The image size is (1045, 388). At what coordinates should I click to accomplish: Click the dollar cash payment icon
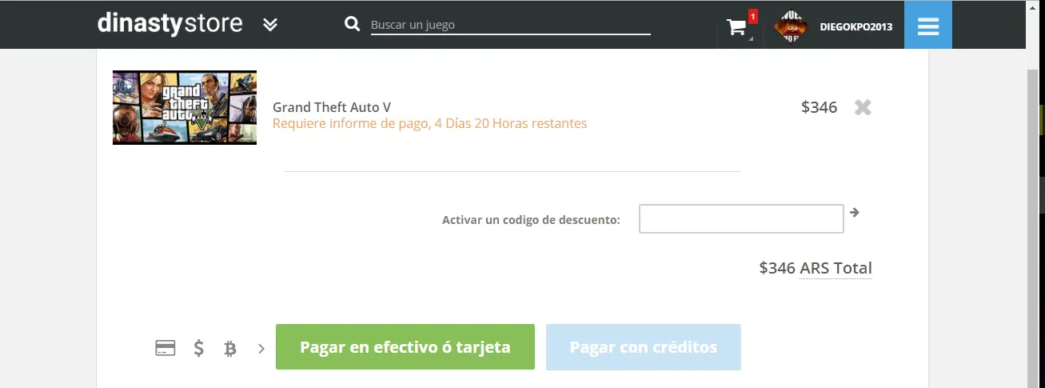pyautogui.click(x=199, y=348)
